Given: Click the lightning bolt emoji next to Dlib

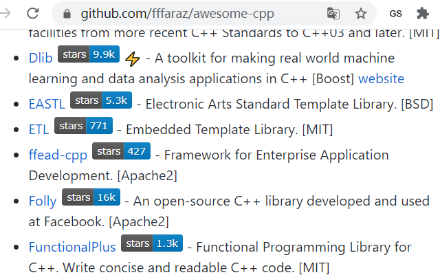Looking at the screenshot, I should (133, 58).
